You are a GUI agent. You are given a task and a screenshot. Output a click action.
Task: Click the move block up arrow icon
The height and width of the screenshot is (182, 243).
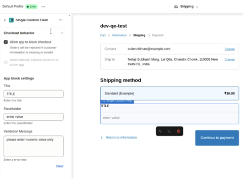coord(160,131)
